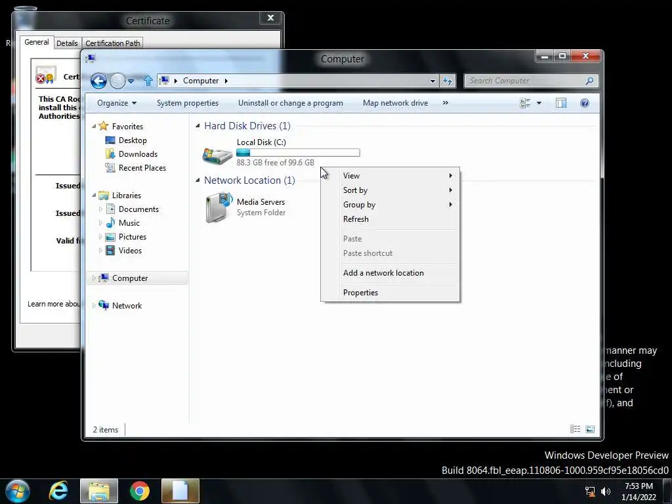
Task: Click Map network drive
Action: [395, 103]
